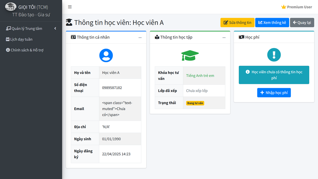Click the Sửa thông tin button
The width and height of the screenshot is (318, 179).
[237, 22]
